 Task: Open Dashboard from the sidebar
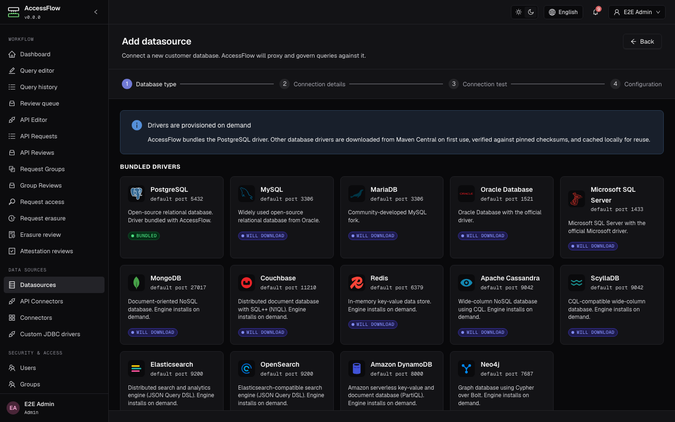click(x=54, y=54)
